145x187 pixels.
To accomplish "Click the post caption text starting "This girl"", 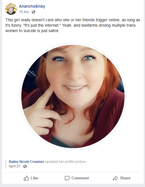I will pyautogui.click(x=73, y=25).
